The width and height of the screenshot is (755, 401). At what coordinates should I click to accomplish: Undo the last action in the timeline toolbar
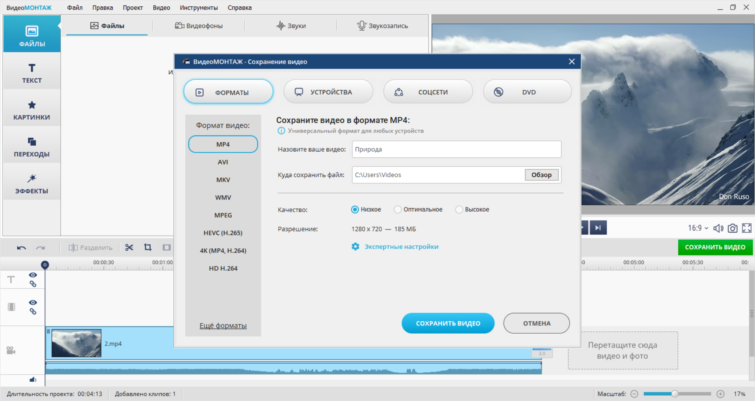point(21,248)
